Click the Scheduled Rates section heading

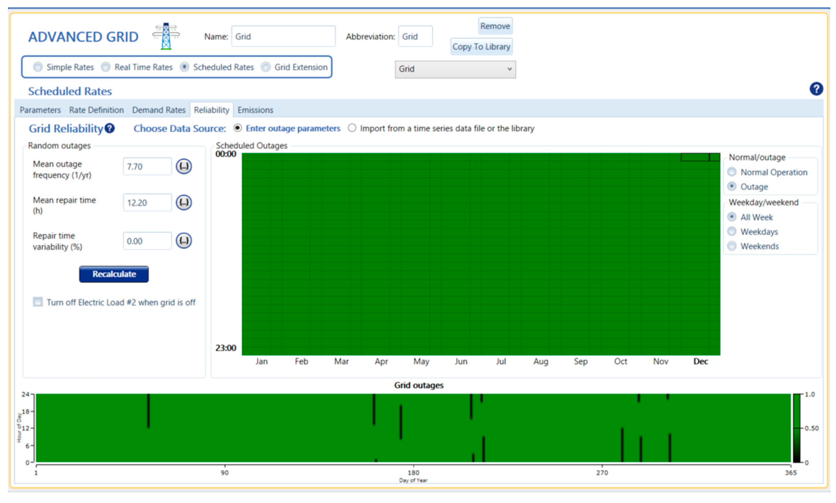(x=70, y=91)
